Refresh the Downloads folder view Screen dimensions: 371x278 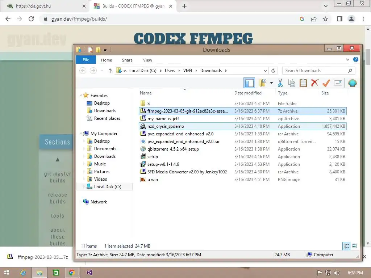(x=273, y=71)
